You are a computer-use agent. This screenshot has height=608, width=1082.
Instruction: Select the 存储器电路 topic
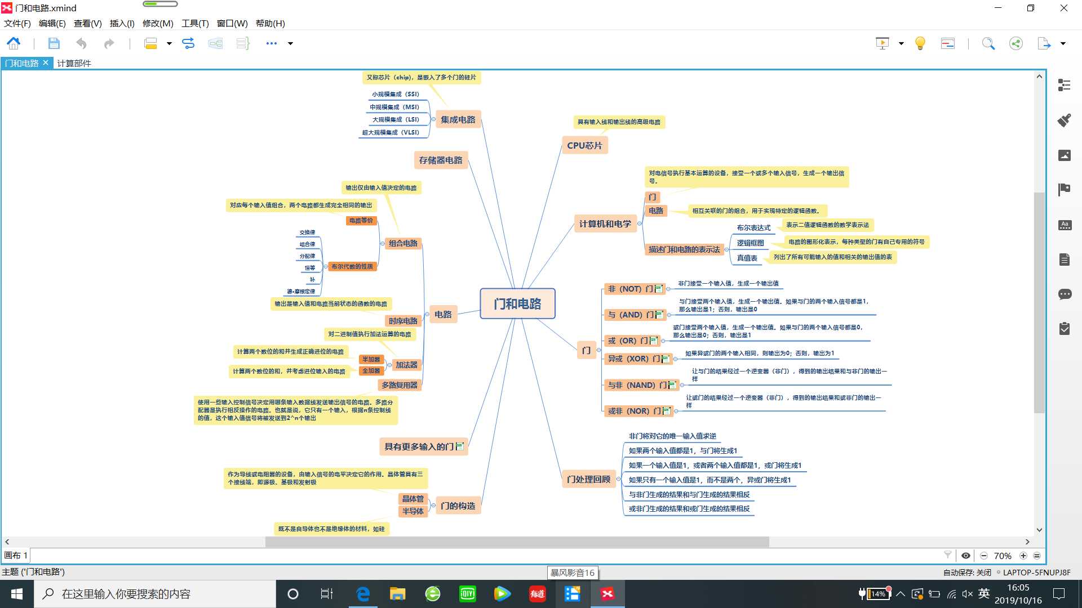pos(440,160)
